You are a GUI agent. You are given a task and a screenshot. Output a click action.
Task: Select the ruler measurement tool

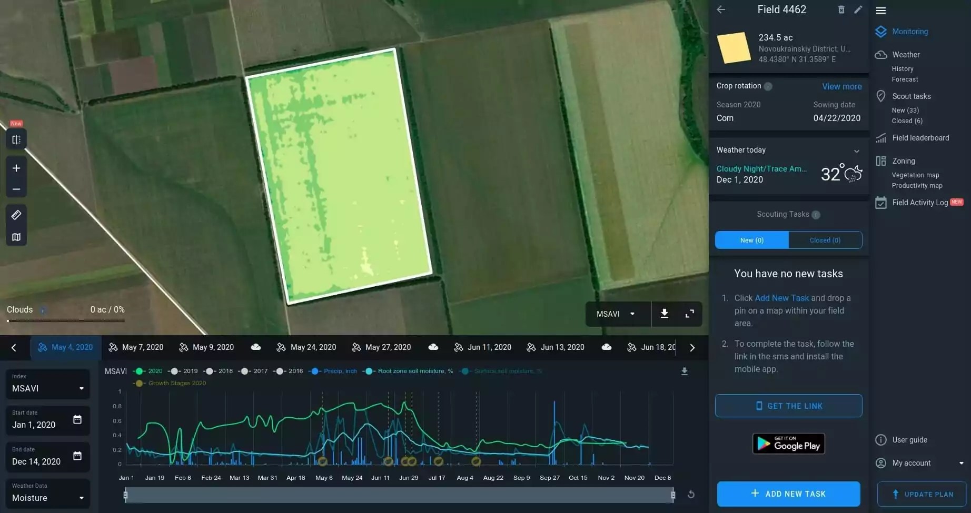16,215
